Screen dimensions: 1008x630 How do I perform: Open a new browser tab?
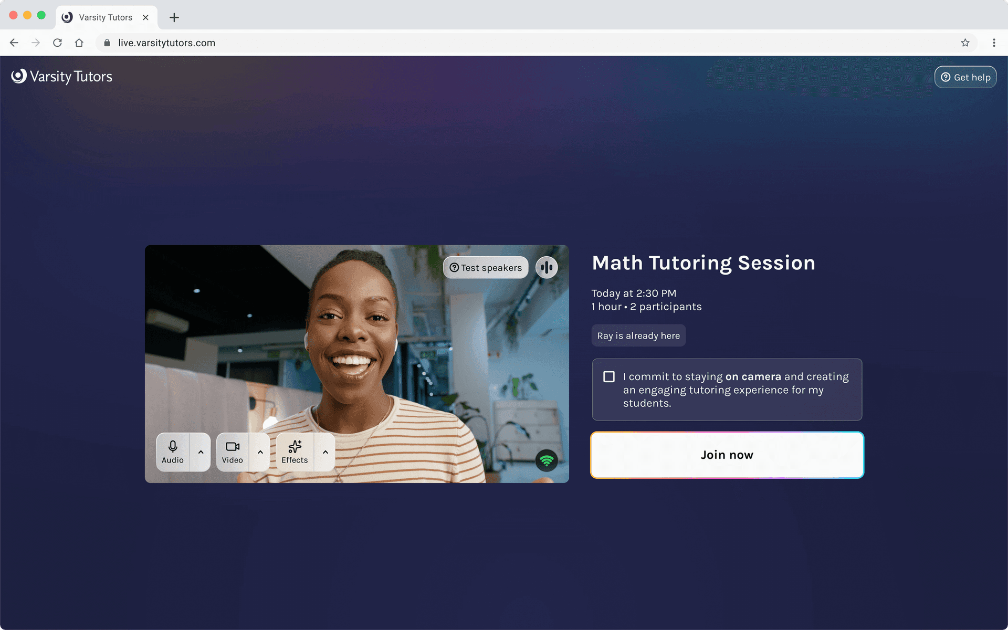(x=174, y=17)
